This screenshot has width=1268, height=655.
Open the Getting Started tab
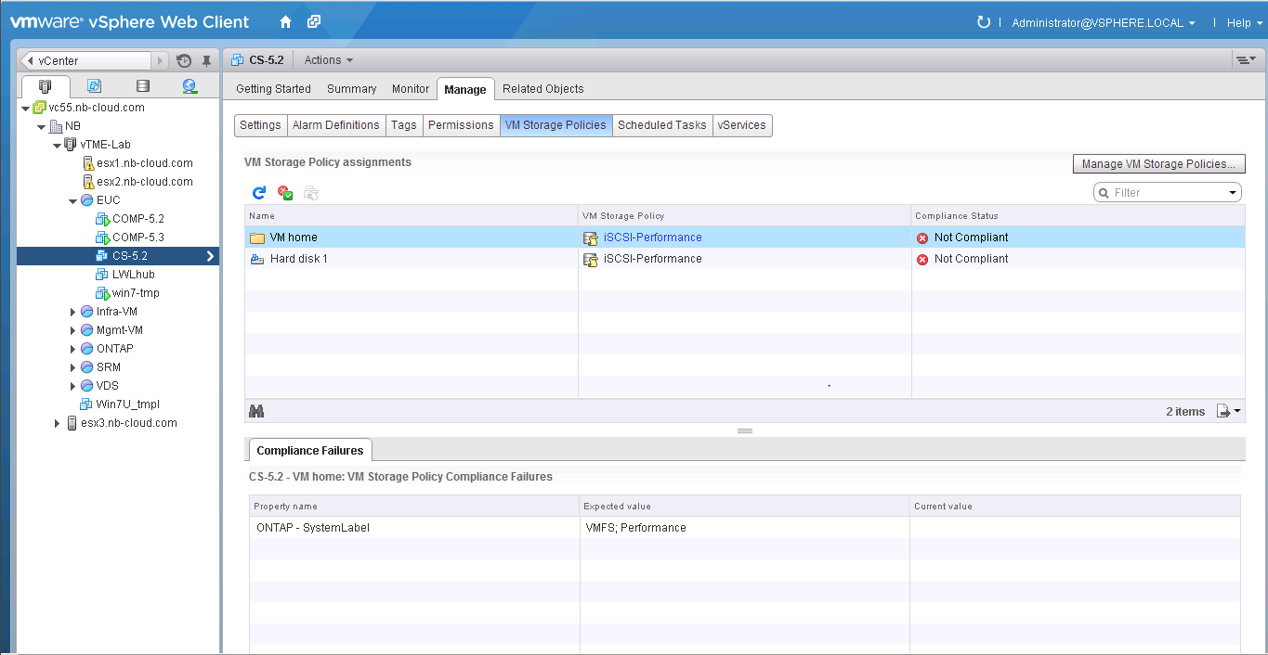point(273,89)
